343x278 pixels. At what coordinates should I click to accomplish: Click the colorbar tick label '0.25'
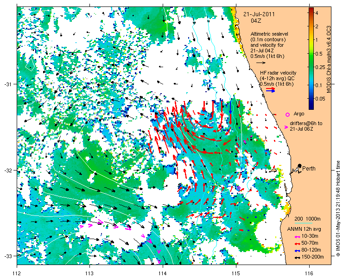pos(320,67)
